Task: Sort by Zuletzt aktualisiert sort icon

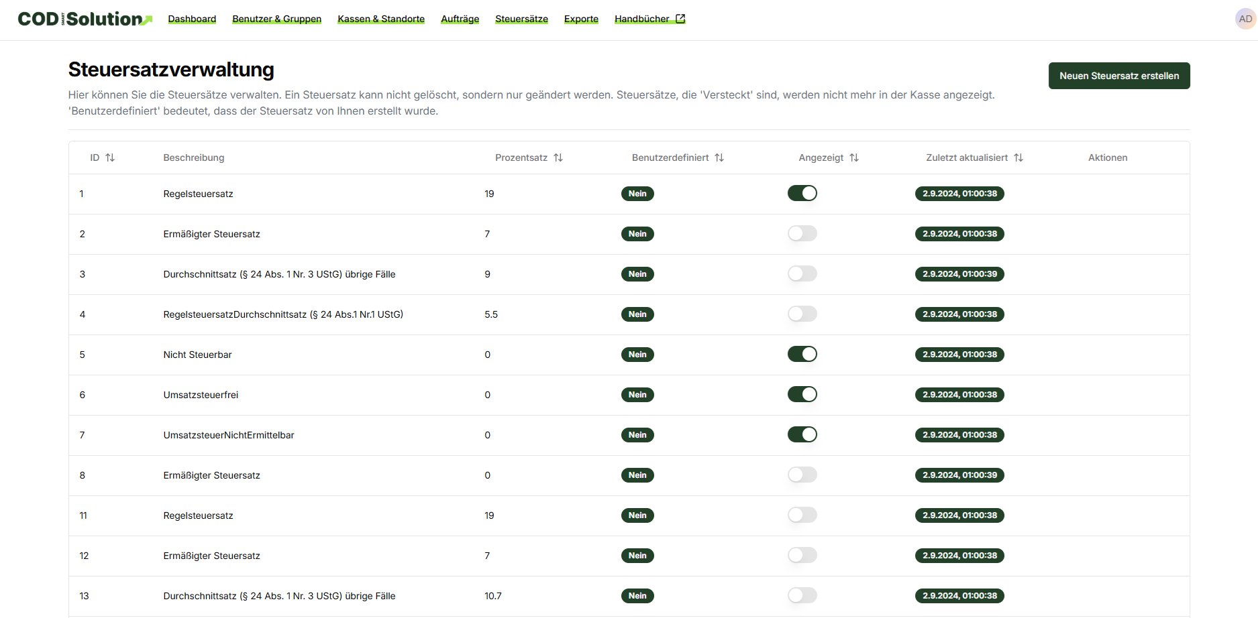Action: (1018, 158)
